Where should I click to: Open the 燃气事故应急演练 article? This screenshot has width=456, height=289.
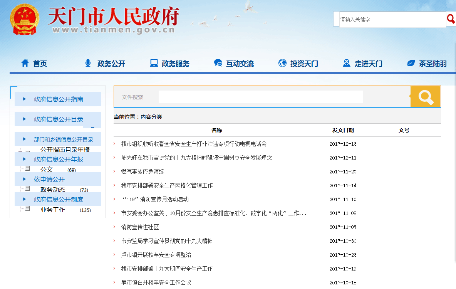142,171
